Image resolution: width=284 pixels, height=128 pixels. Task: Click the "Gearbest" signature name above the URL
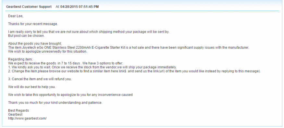[15, 114]
